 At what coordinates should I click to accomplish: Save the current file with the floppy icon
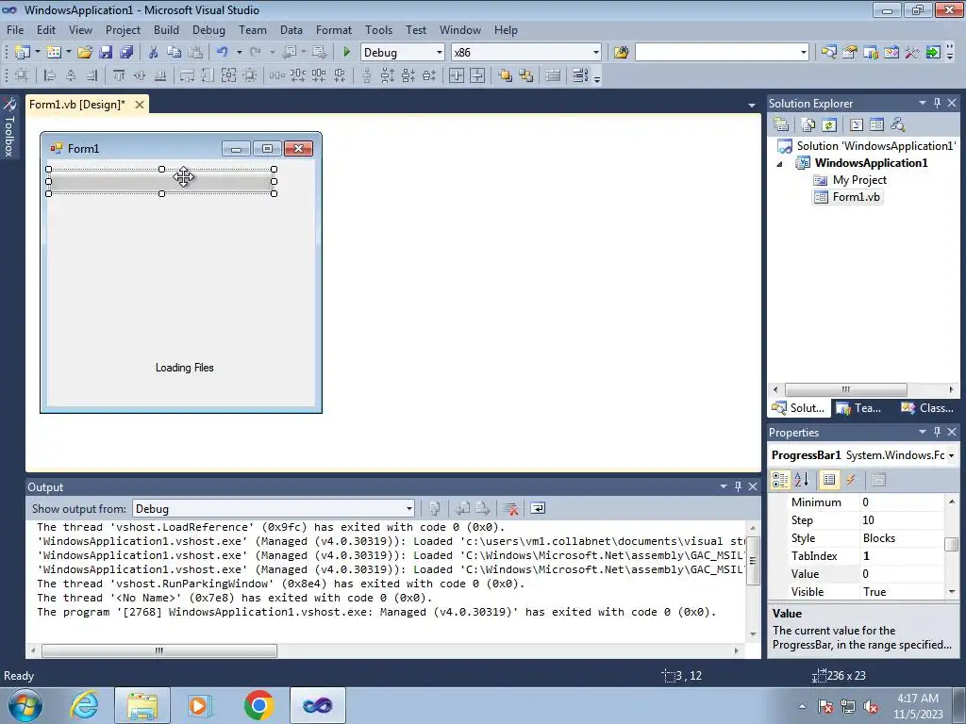pos(106,53)
